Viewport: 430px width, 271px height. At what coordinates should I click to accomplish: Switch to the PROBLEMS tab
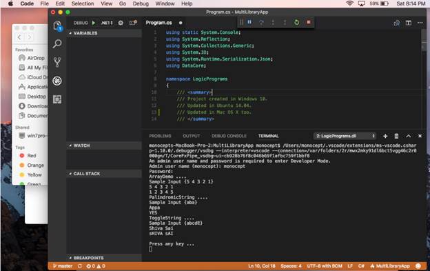[160, 136]
